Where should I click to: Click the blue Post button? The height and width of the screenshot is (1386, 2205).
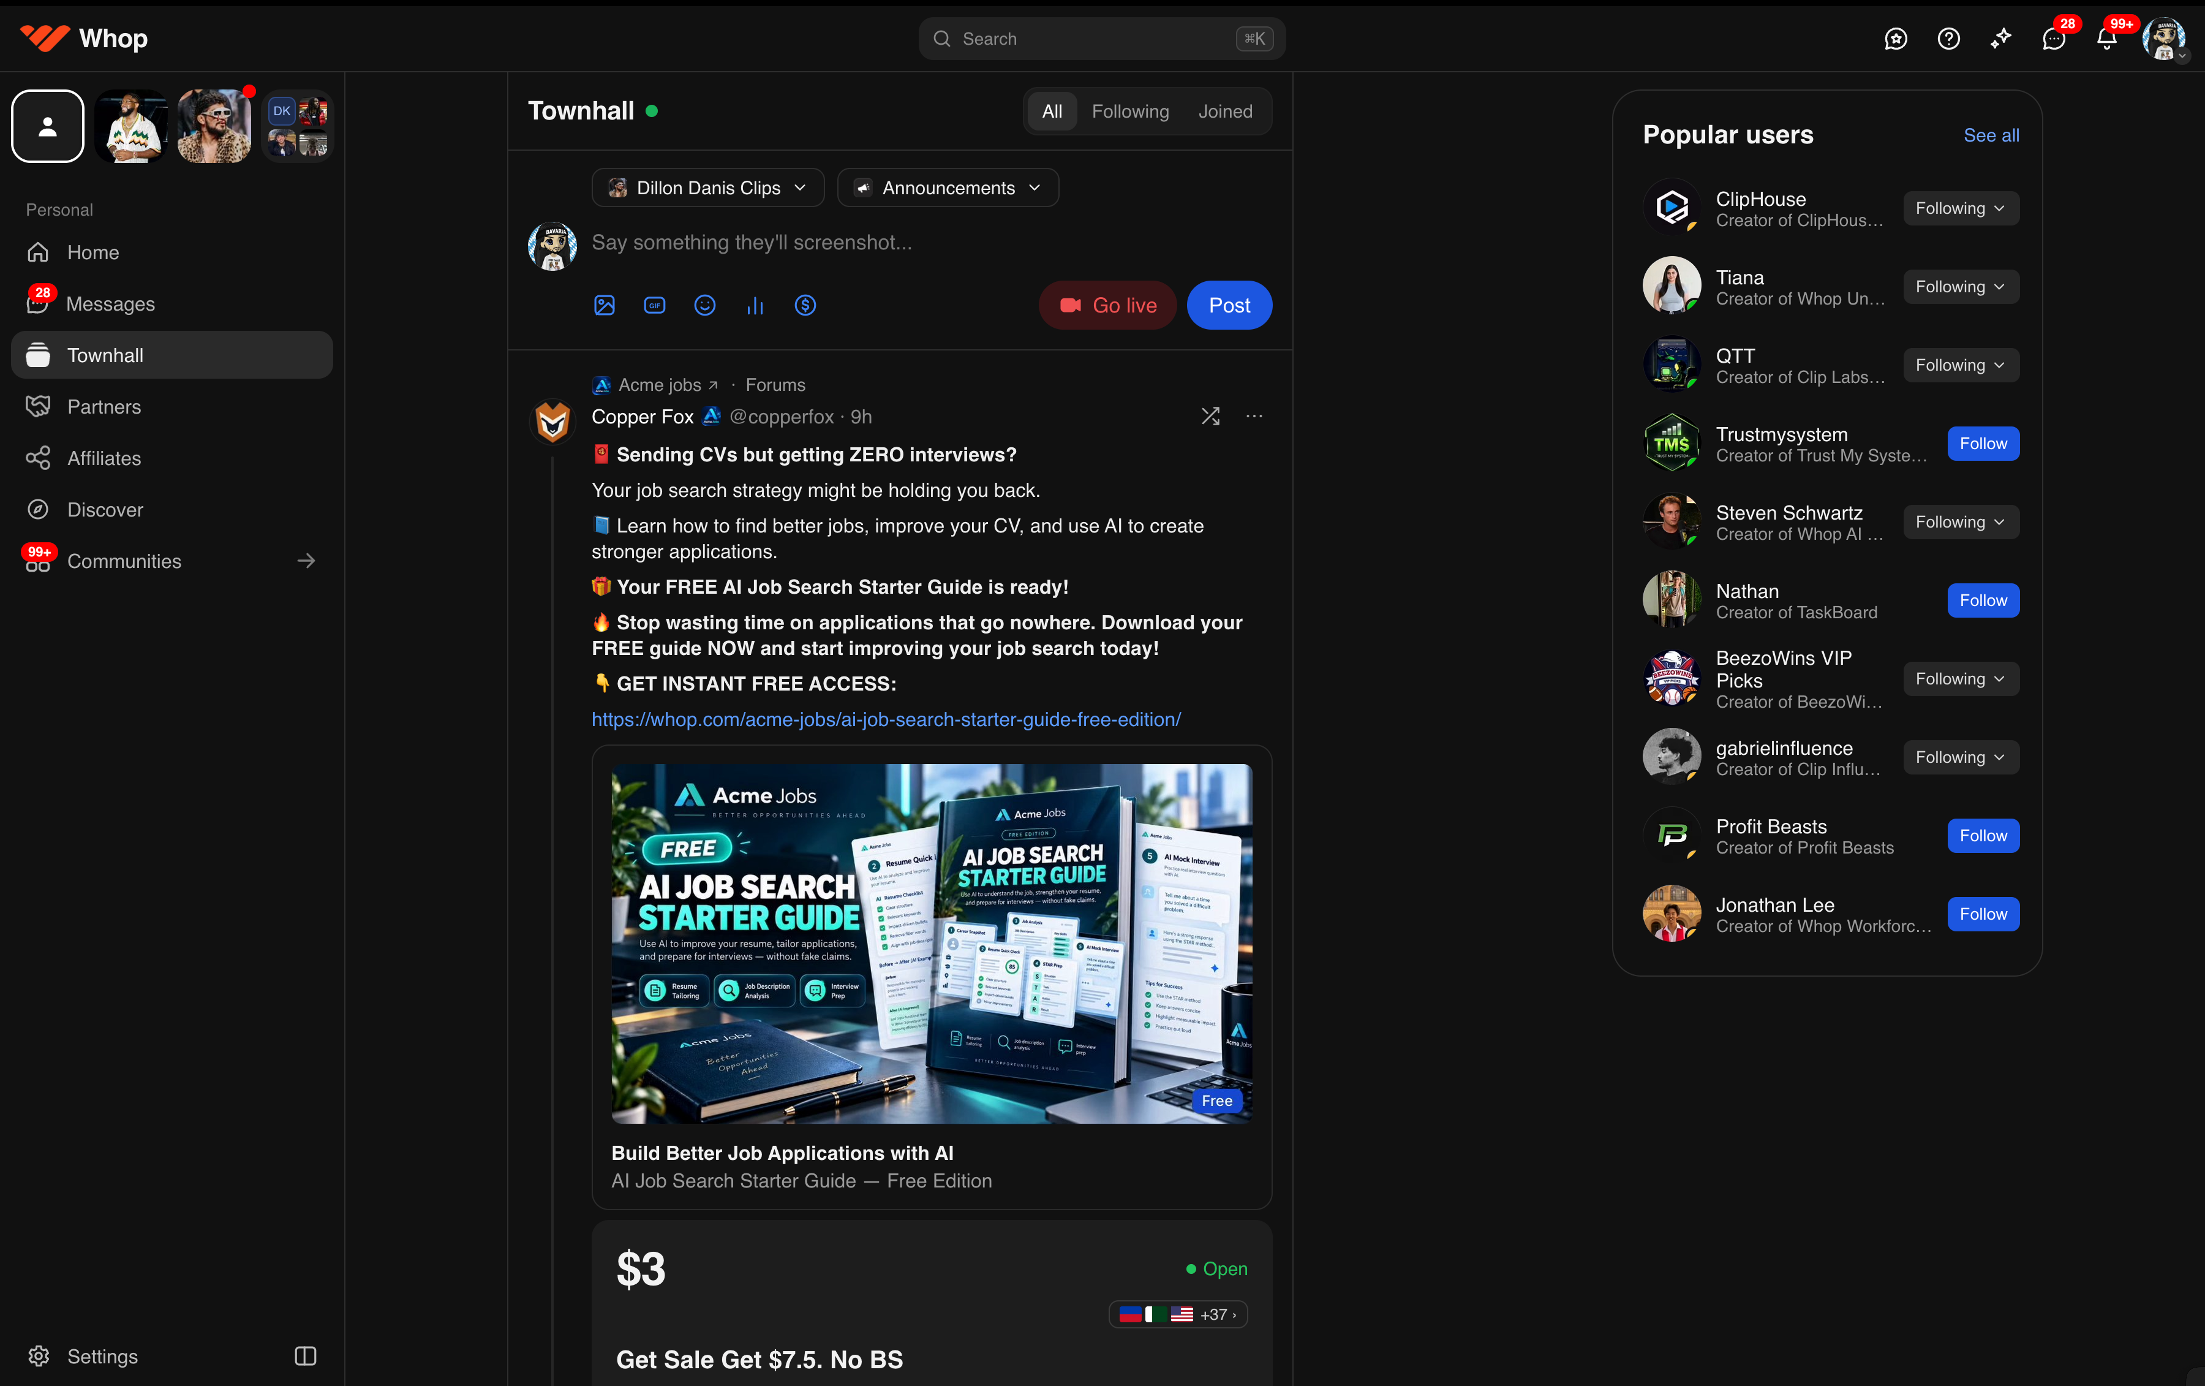1229,305
